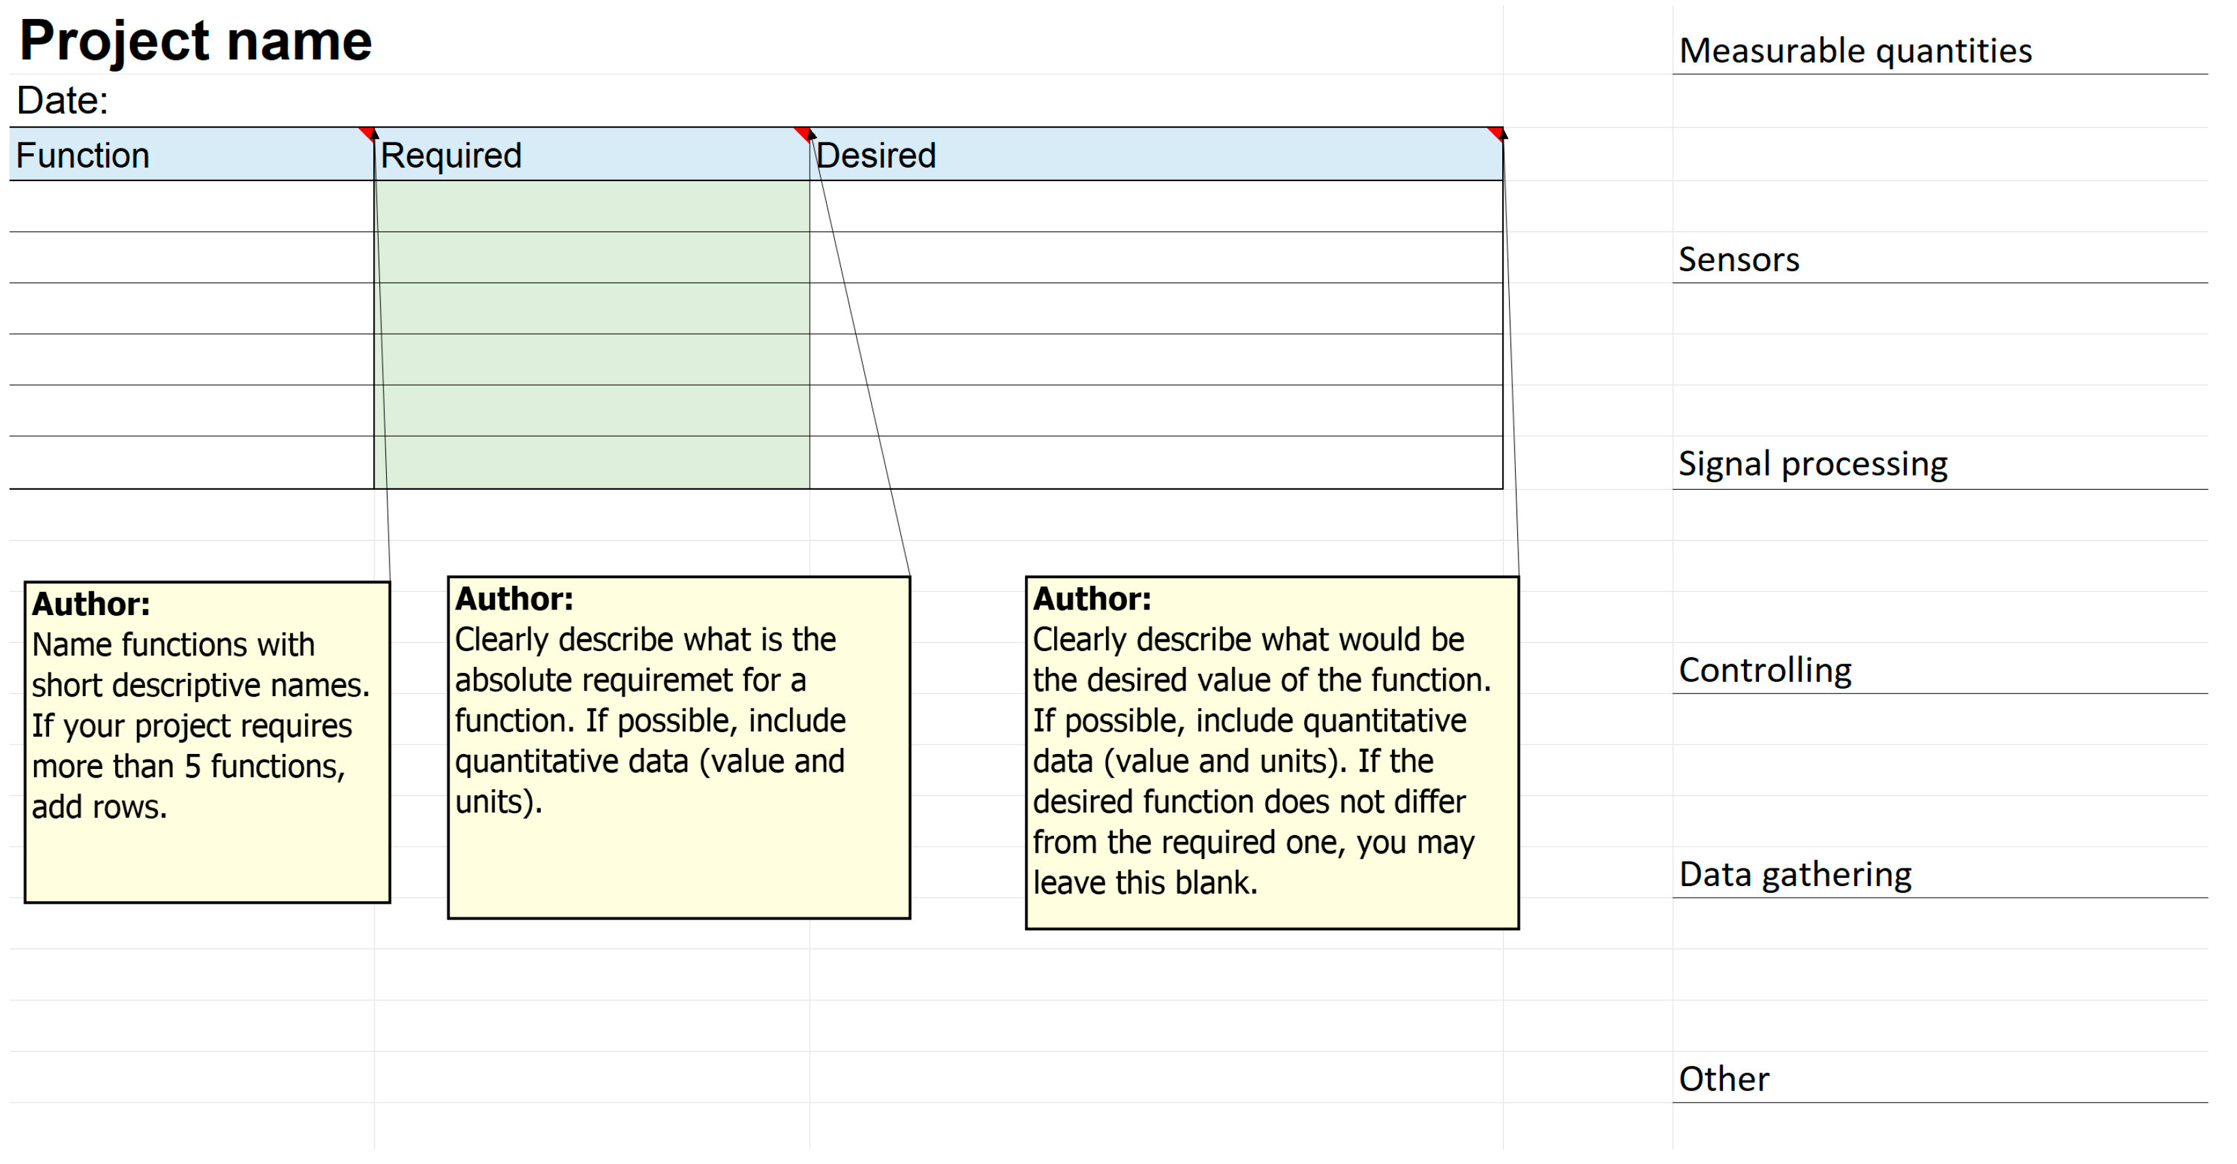Select the Required column header cell
Viewport: 2237px width, 1164px height.
(x=590, y=157)
